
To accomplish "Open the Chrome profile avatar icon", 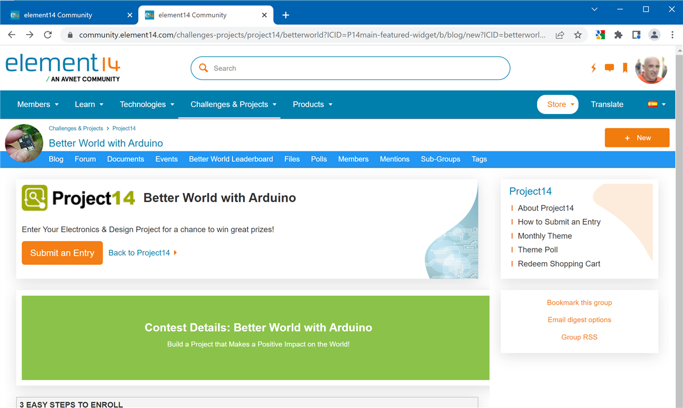I will point(654,35).
